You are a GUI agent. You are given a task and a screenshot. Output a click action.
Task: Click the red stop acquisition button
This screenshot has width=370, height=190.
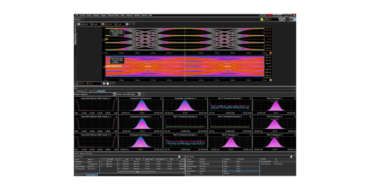coord(104,84)
